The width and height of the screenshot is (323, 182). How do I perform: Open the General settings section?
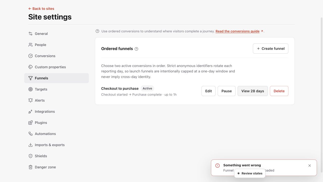pyautogui.click(x=57, y=34)
